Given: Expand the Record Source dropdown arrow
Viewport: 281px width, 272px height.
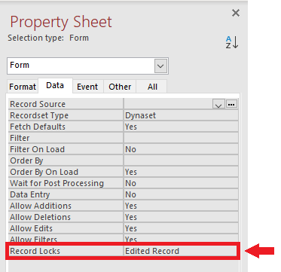Looking at the screenshot, I should click(218, 104).
